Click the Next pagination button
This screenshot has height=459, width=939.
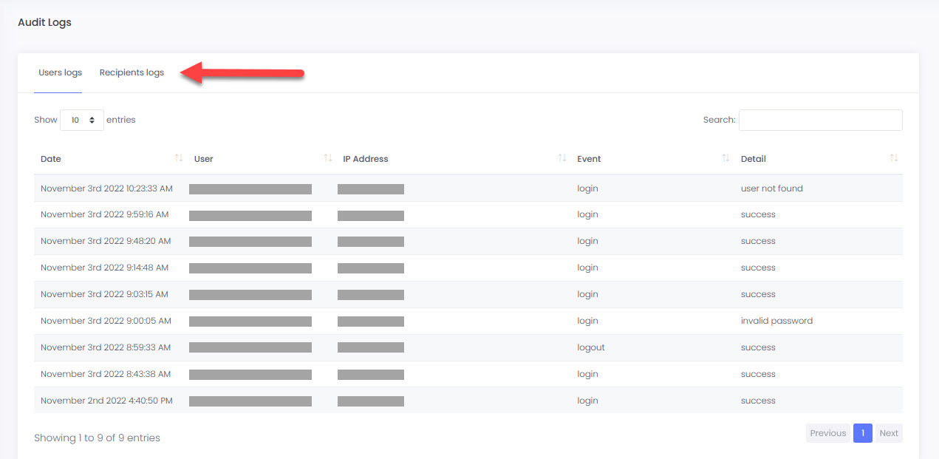[889, 433]
